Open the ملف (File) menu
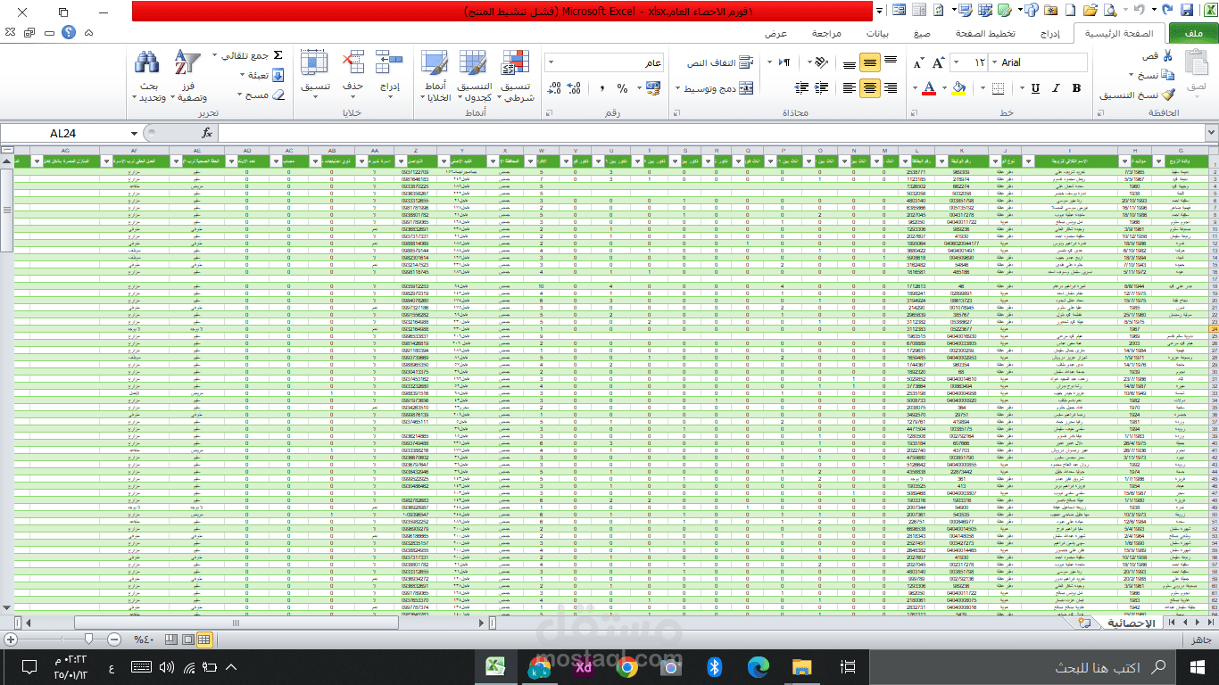This screenshot has width=1219, height=685. pyautogui.click(x=1196, y=35)
